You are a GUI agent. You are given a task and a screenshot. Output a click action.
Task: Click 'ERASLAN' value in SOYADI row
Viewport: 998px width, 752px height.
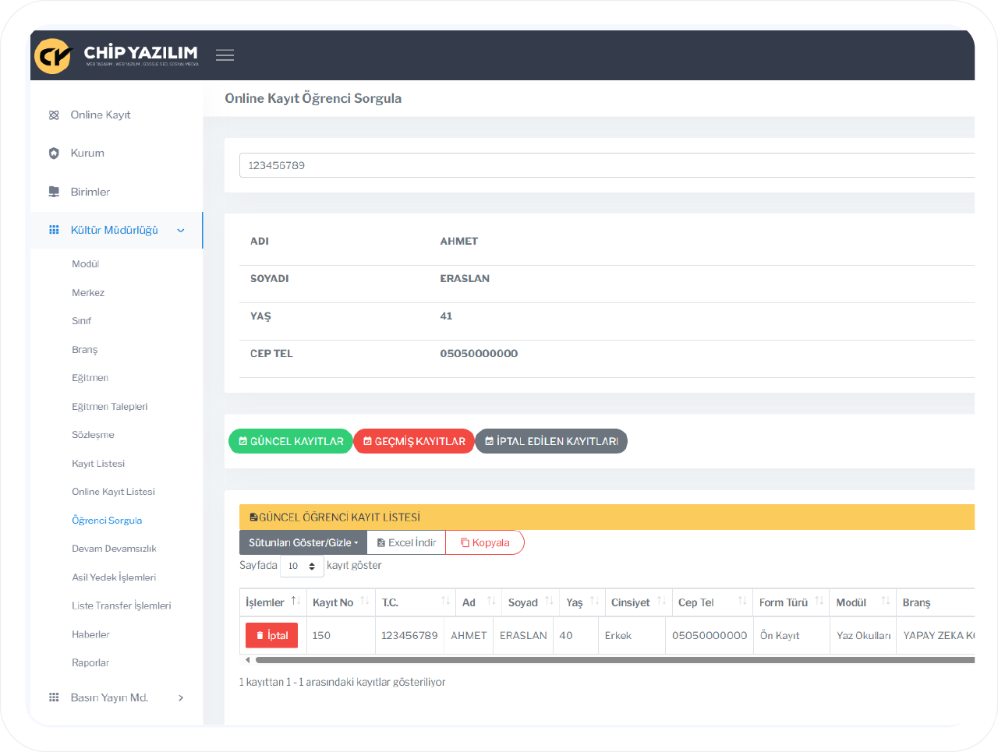465,279
